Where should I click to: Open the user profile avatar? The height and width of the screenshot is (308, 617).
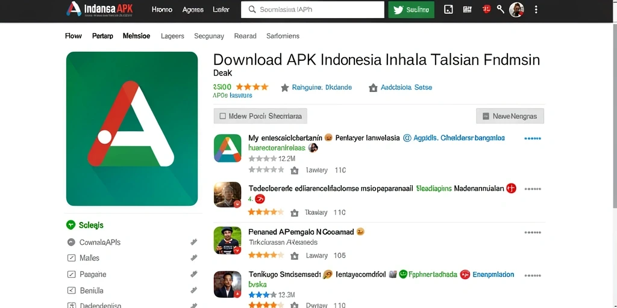pyautogui.click(x=516, y=10)
